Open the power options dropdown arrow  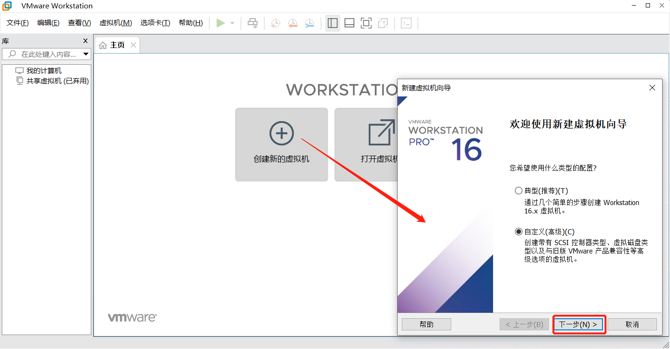tap(232, 23)
